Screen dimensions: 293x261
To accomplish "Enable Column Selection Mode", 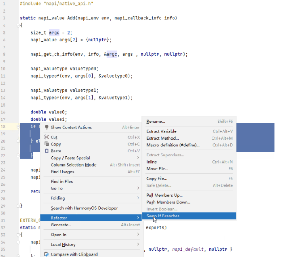I will tap(73, 165).
